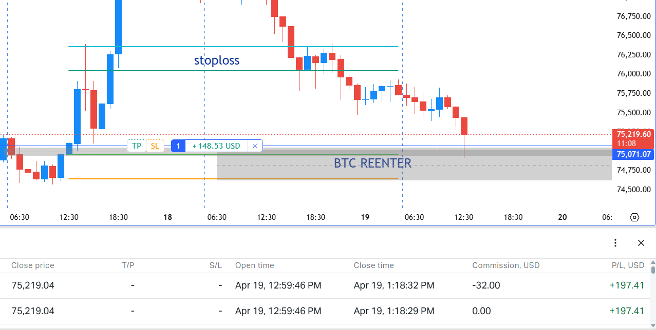
Task: Sort by Open time column header
Action: (x=254, y=265)
